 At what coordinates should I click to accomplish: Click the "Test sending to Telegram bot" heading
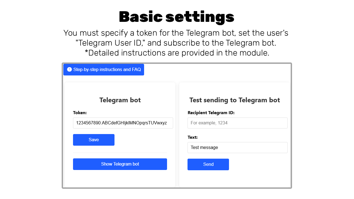[x=235, y=100]
